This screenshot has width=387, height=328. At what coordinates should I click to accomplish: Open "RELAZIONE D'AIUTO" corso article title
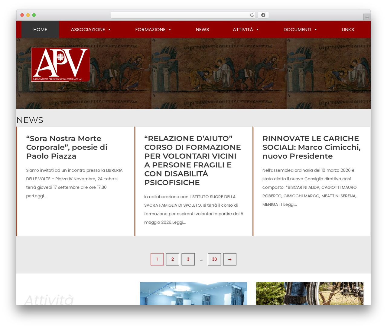pyautogui.click(x=193, y=160)
